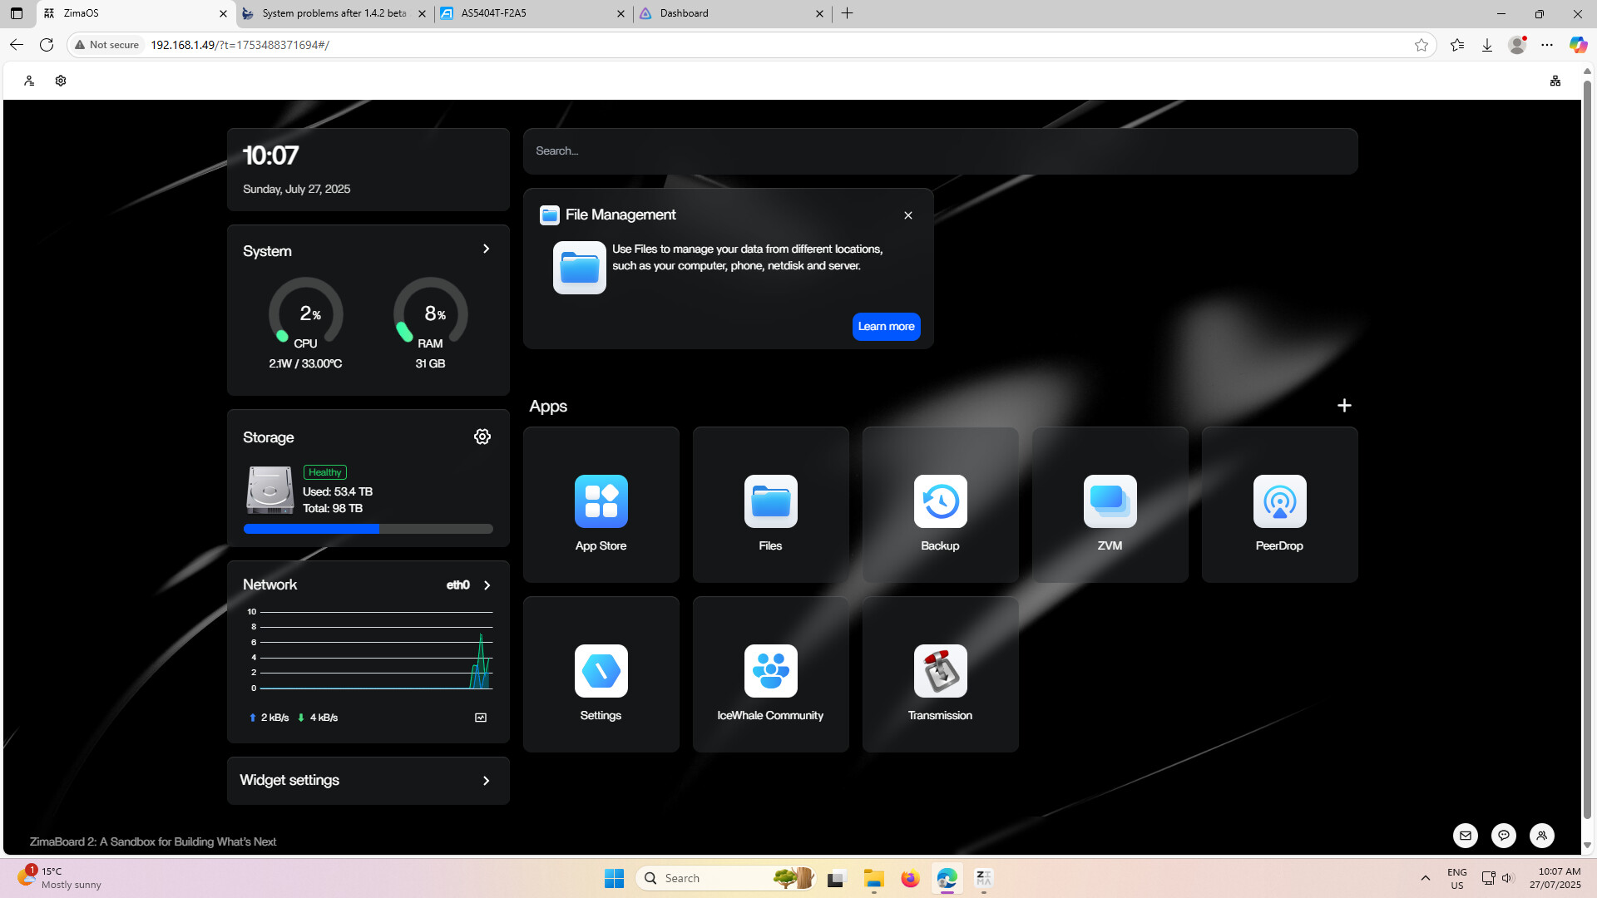Open the ZVM app
The height and width of the screenshot is (898, 1597).
(1110, 505)
